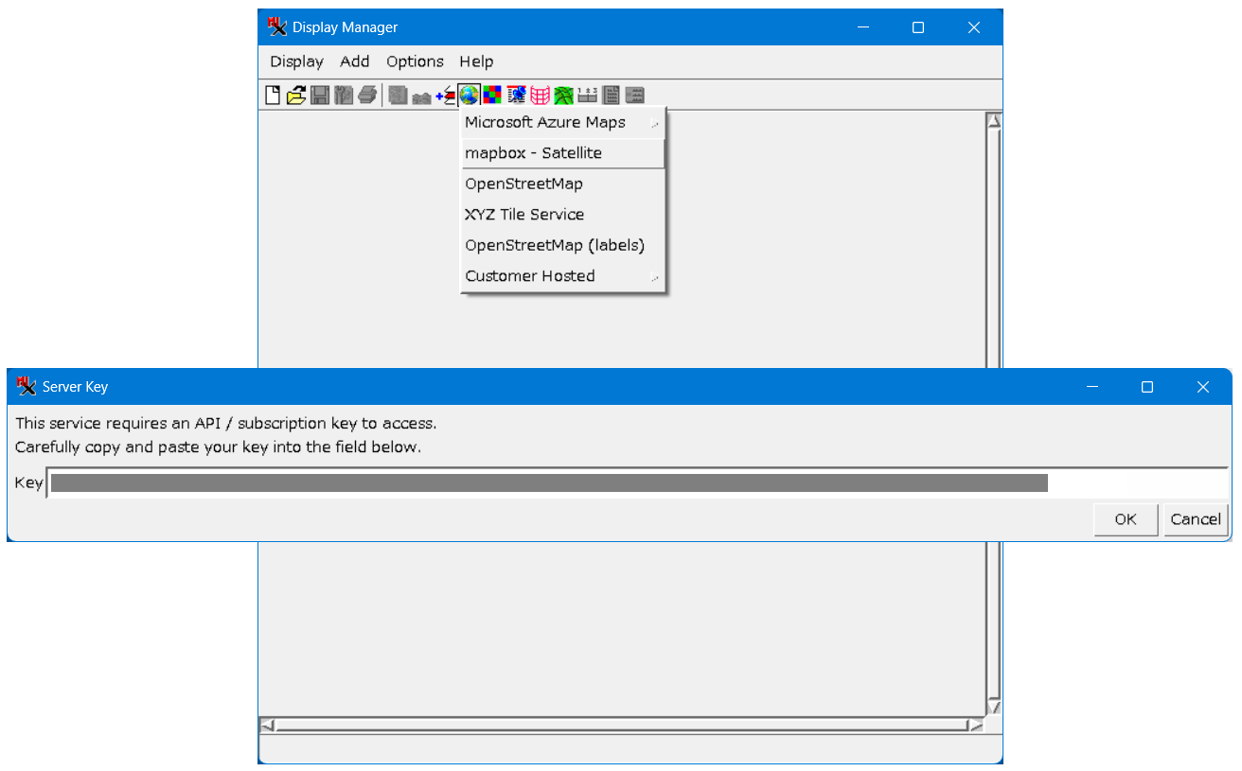
Task: Open the Add menu
Action: (355, 61)
